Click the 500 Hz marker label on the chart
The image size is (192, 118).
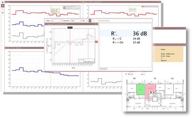70,28
